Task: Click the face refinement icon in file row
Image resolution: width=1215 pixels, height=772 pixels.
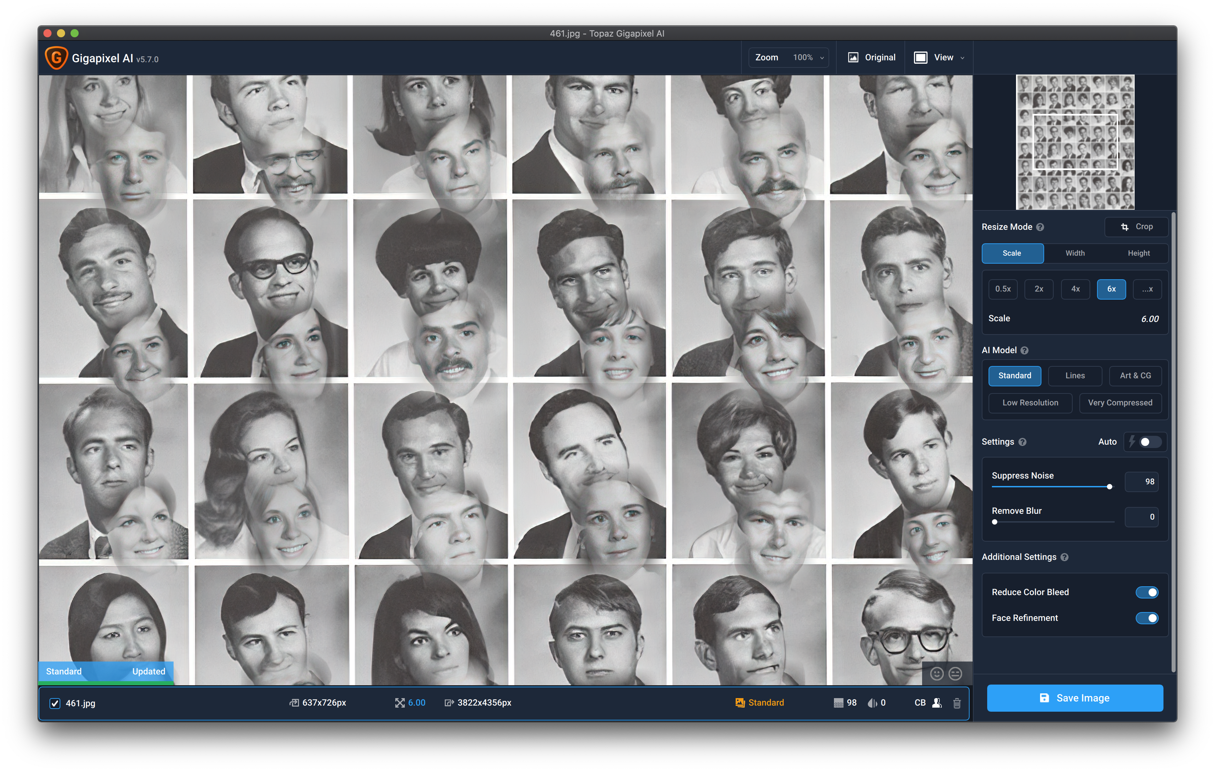Action: (x=937, y=703)
